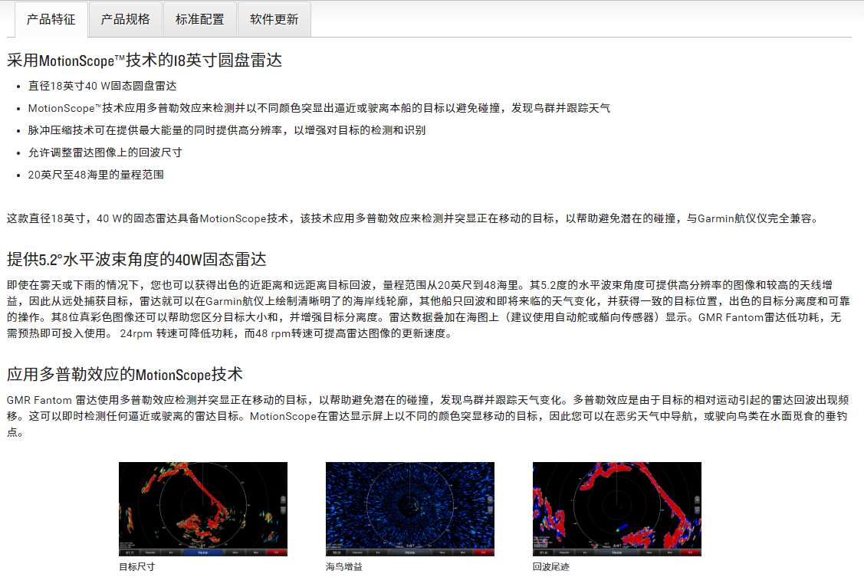Click the bullet starting with 脉冲压缩技术
864x577 pixels.
tap(226, 130)
